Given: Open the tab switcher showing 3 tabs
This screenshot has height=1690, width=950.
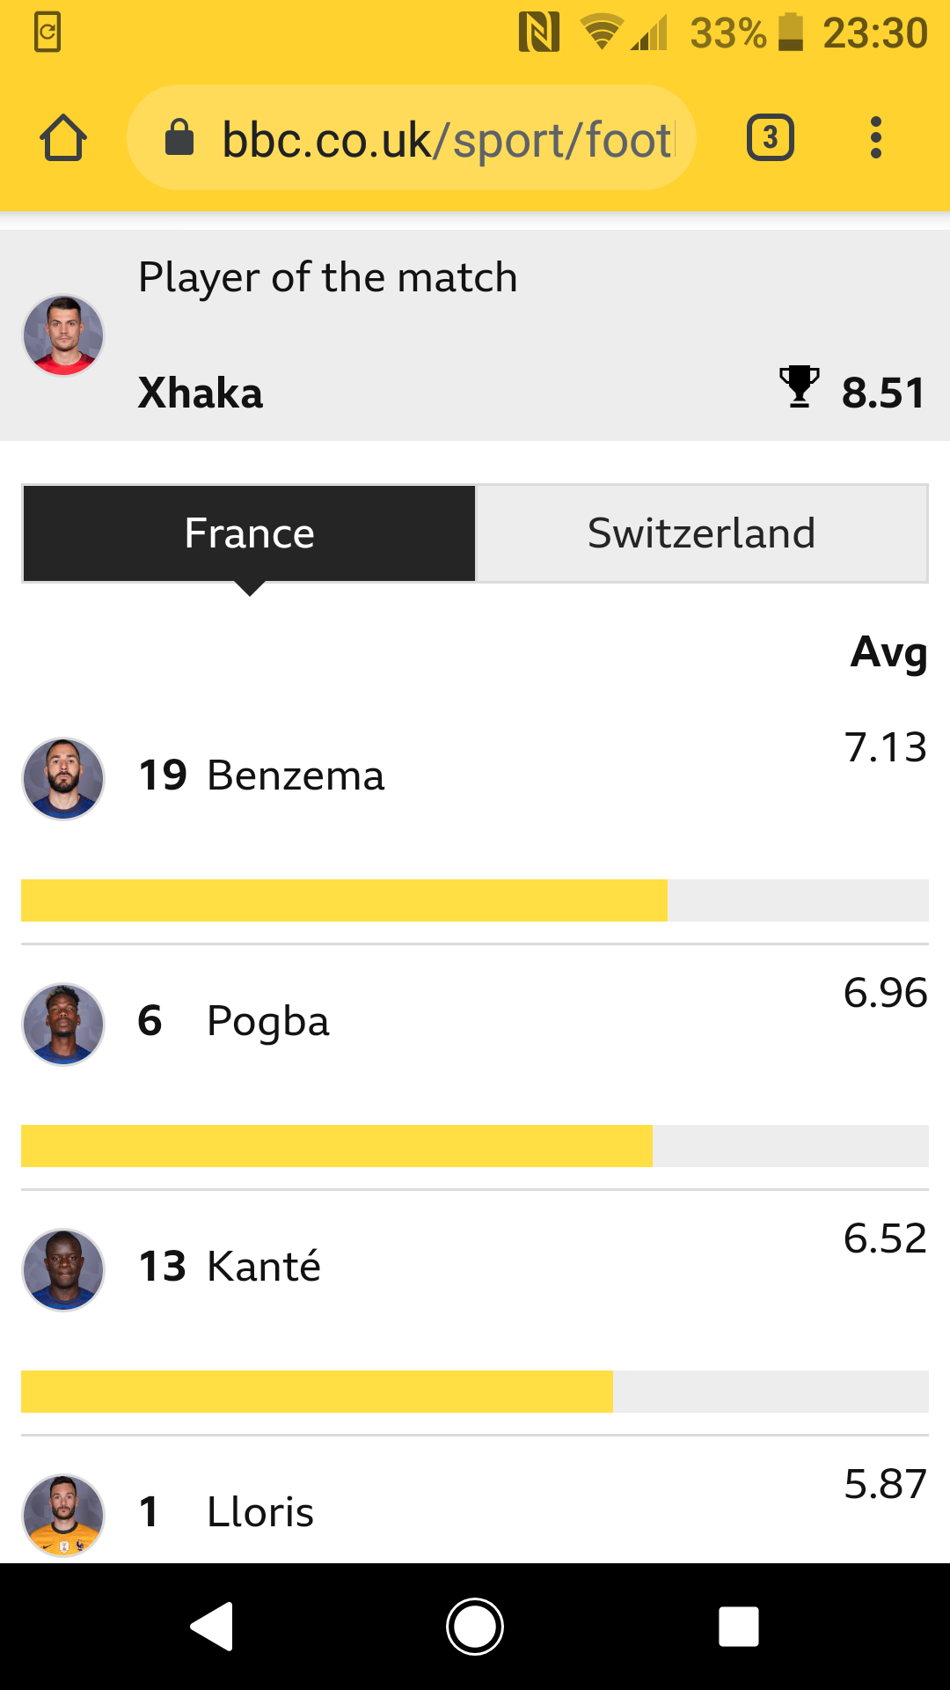Looking at the screenshot, I should point(770,138).
